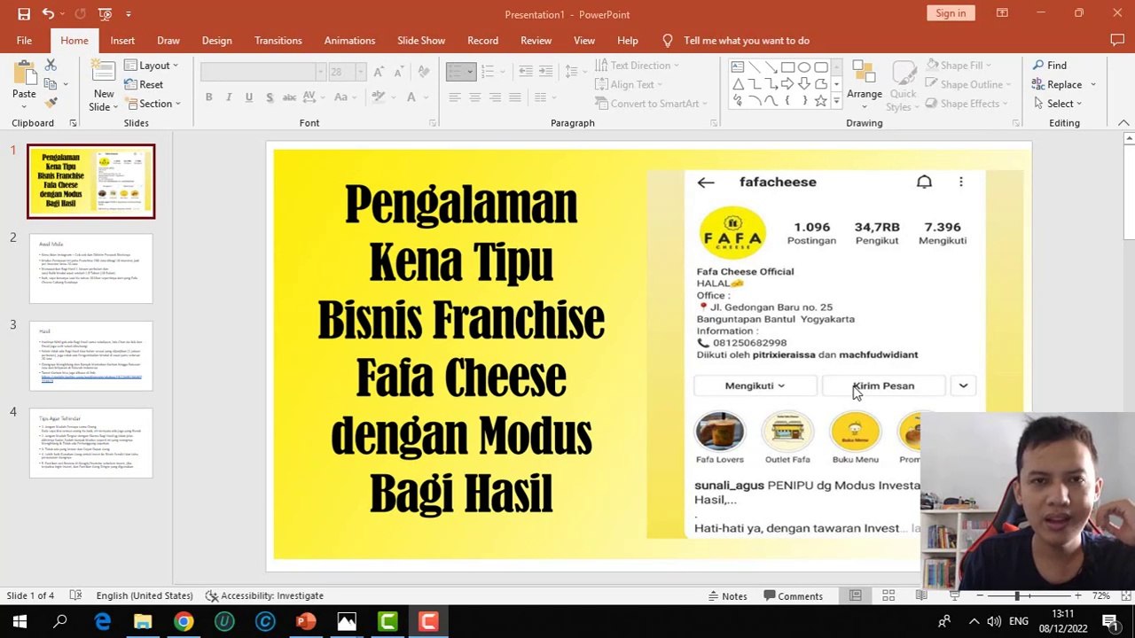The width and height of the screenshot is (1135, 638).
Task: Toggle Strikethrough formatting
Action: coord(289,97)
